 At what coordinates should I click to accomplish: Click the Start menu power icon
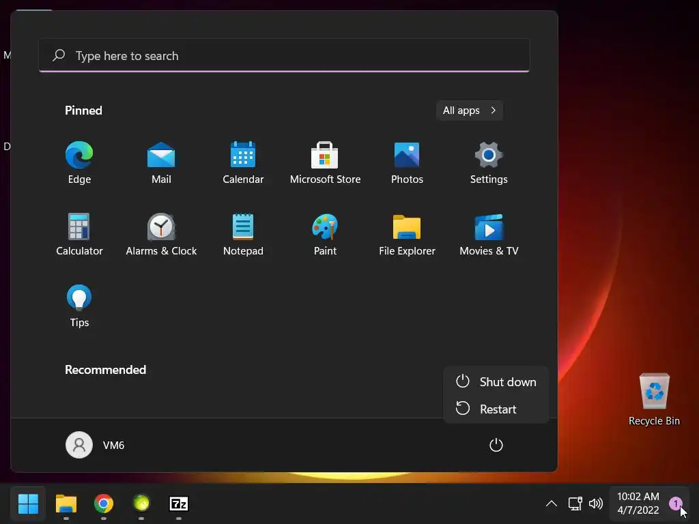tap(496, 445)
